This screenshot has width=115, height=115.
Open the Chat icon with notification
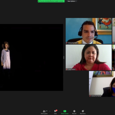pyautogui.click(x=55, y=111)
